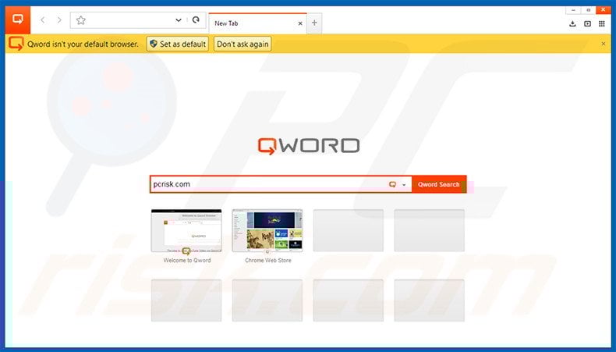Bookmark page with the star icon
The width and height of the screenshot is (616, 352).
coord(81,20)
